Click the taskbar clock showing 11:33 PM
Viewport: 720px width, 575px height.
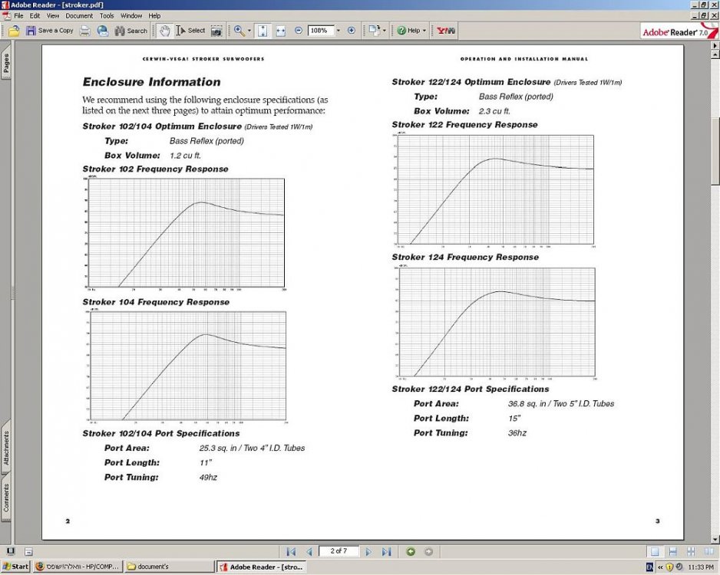pyautogui.click(x=701, y=567)
